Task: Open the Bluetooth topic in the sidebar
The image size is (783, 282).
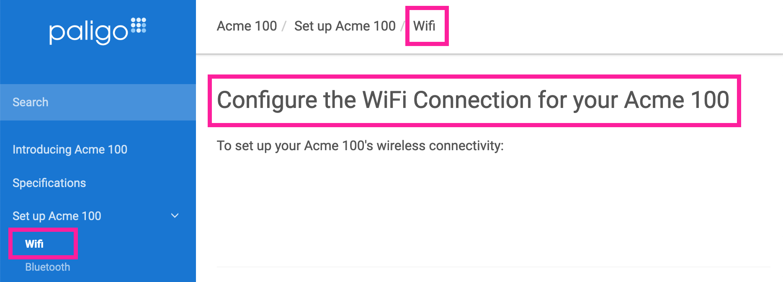Action: 46,267
